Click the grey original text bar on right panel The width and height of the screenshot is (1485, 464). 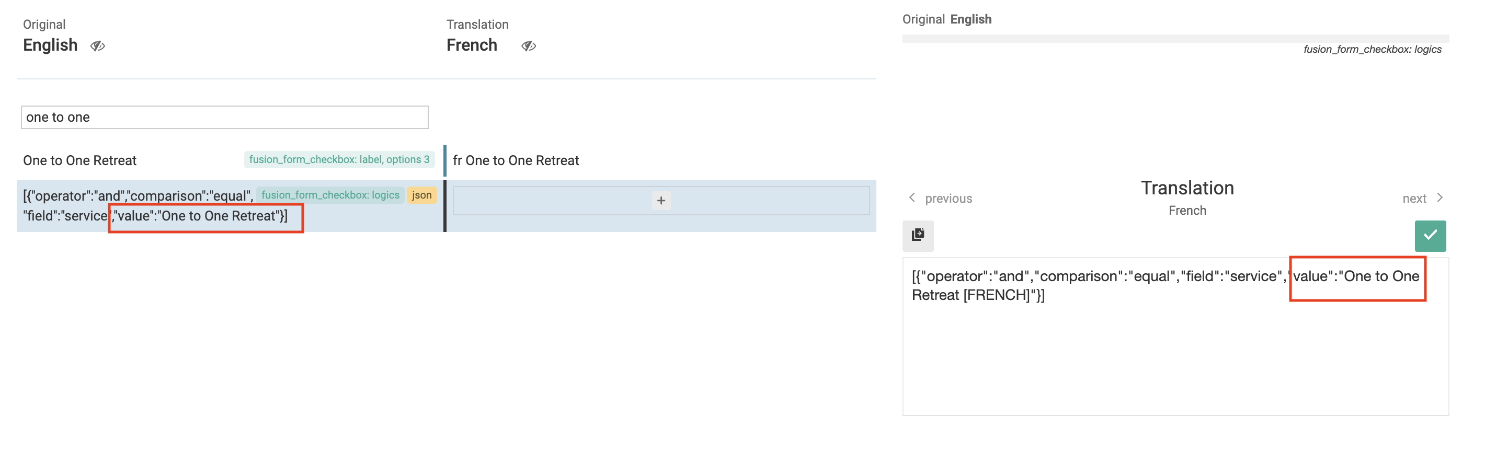[1175, 39]
